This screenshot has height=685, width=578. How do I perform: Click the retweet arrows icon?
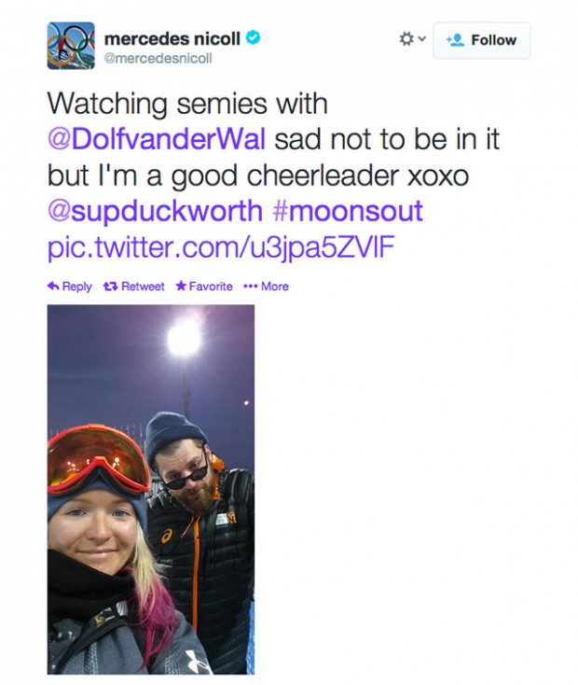tap(111, 287)
